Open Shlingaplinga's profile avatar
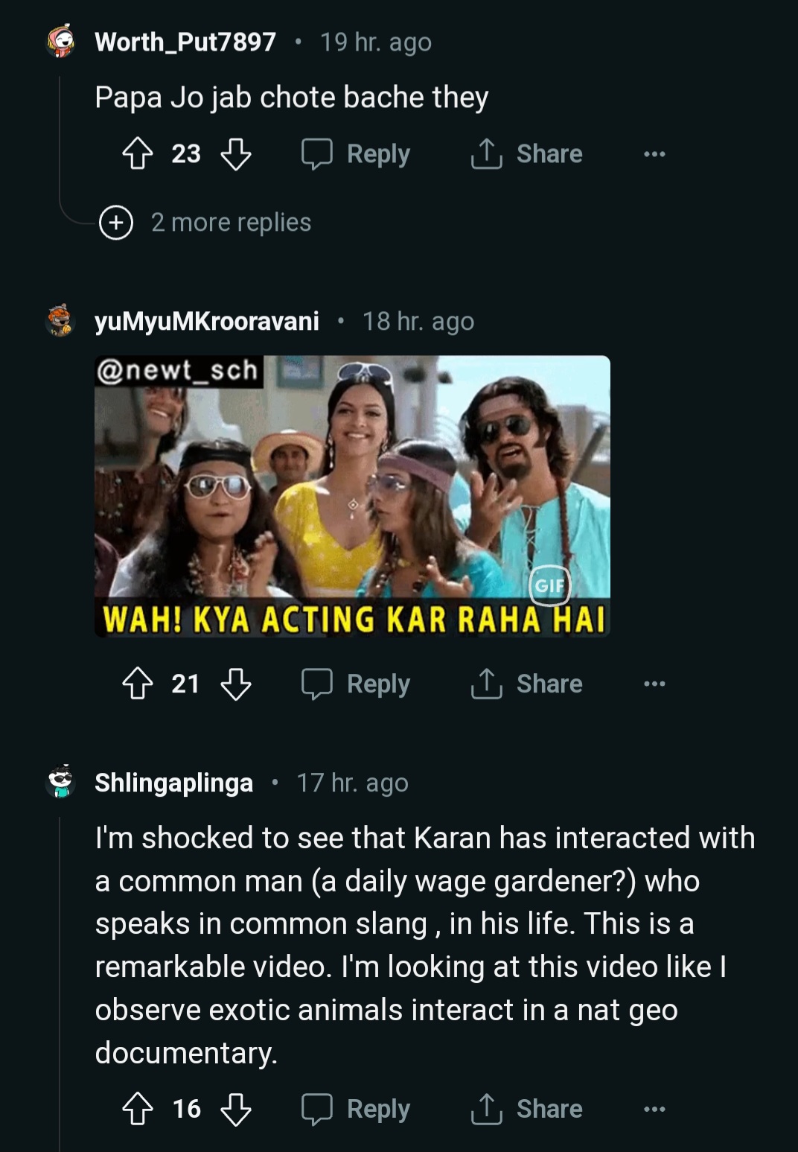 click(60, 782)
